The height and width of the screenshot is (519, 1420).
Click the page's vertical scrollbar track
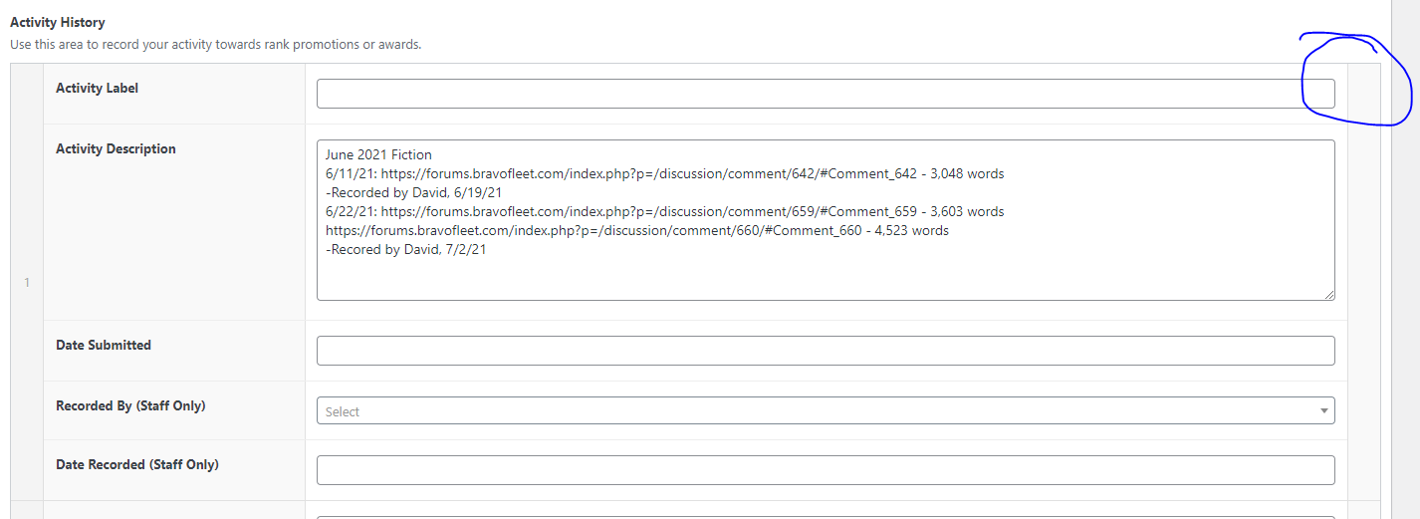tap(1404, 299)
